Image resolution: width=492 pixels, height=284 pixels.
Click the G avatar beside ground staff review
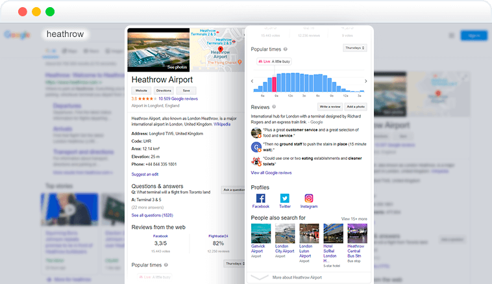point(256,147)
